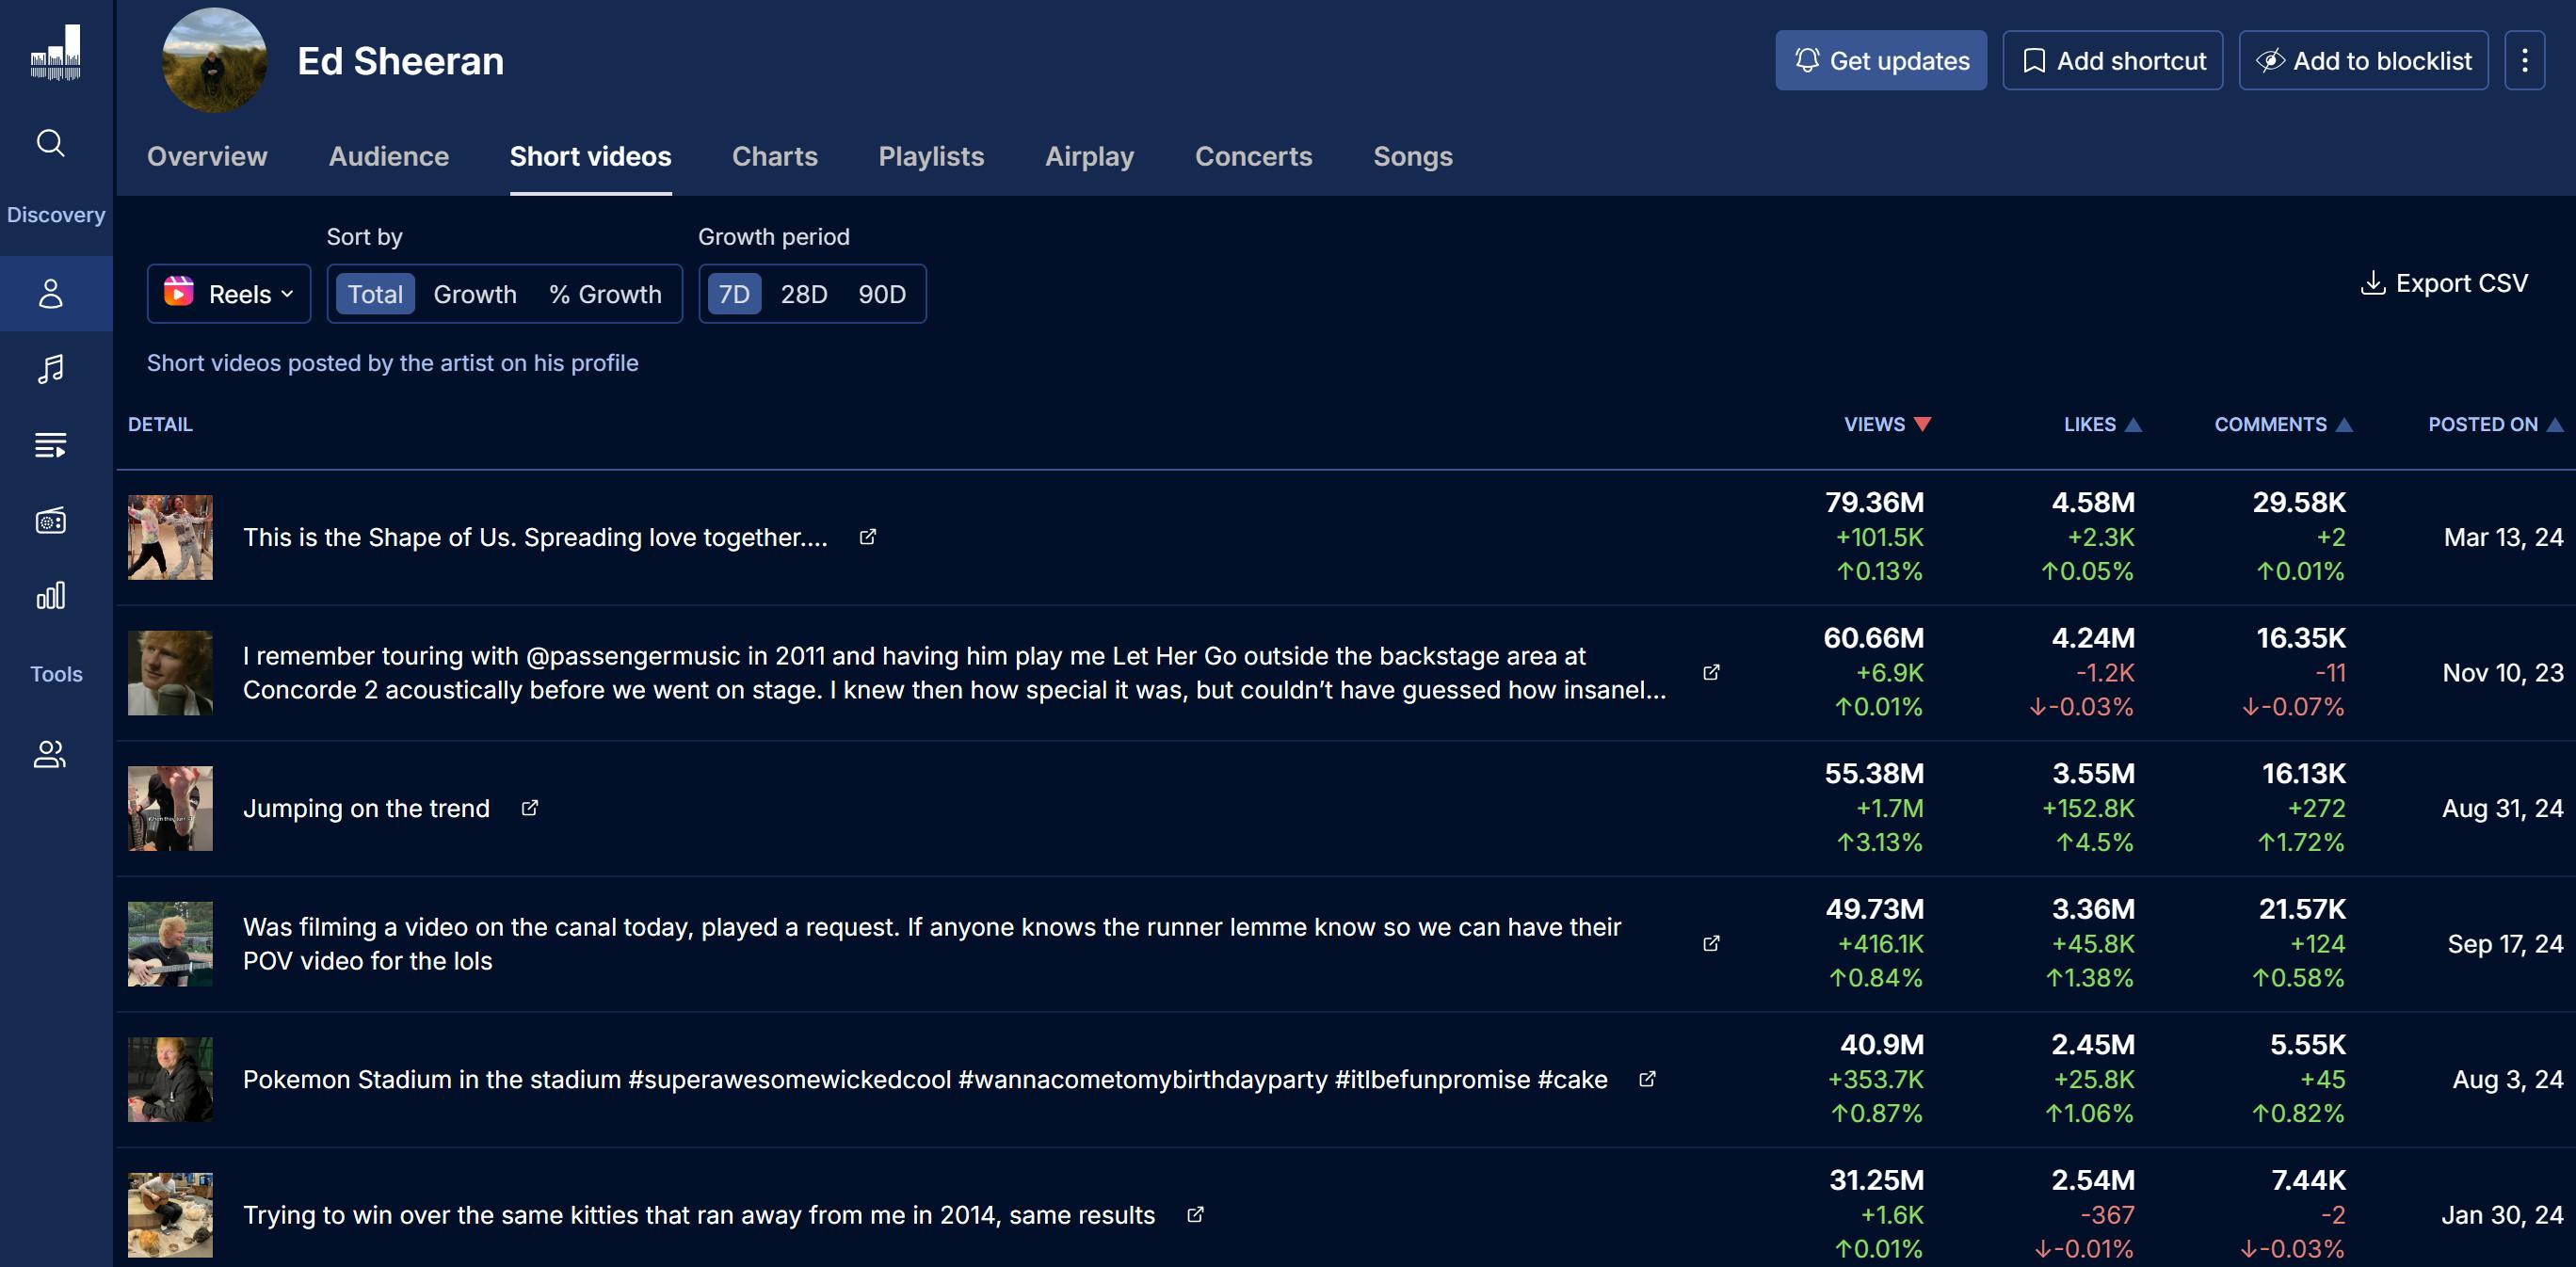This screenshot has width=2576, height=1267.
Task: Open the bar chart sidebar icon
Action: coord(51,596)
